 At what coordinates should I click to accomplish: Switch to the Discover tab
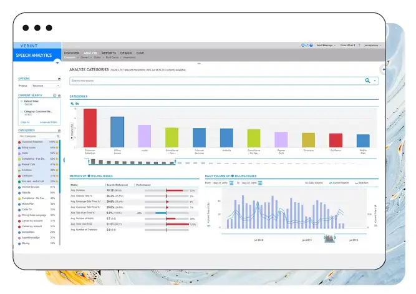click(x=71, y=53)
